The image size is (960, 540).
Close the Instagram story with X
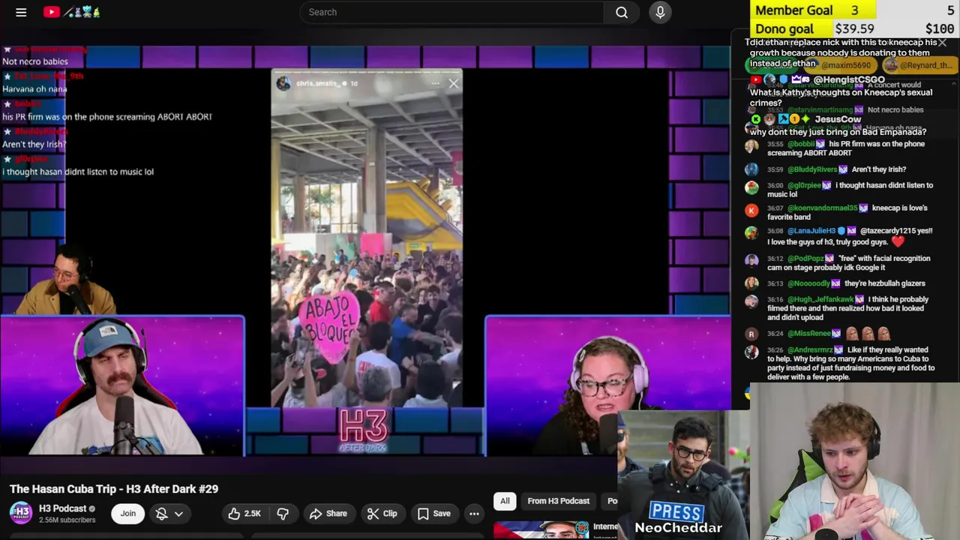pyautogui.click(x=454, y=84)
